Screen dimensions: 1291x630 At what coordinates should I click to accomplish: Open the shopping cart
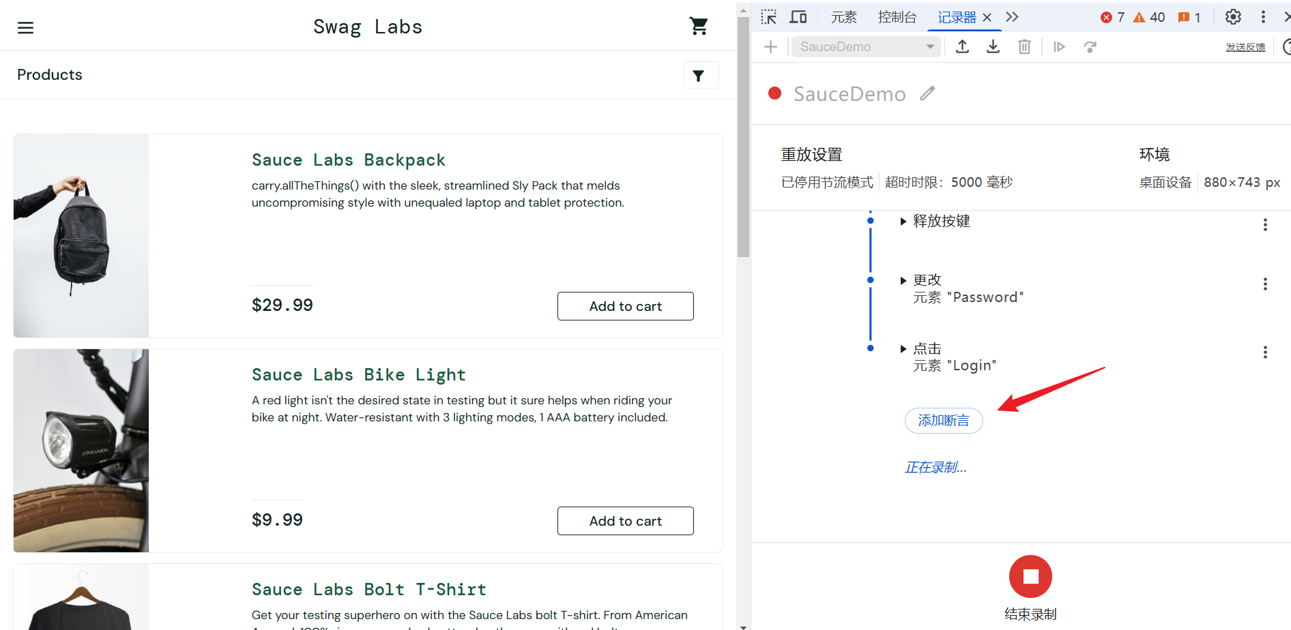[699, 27]
